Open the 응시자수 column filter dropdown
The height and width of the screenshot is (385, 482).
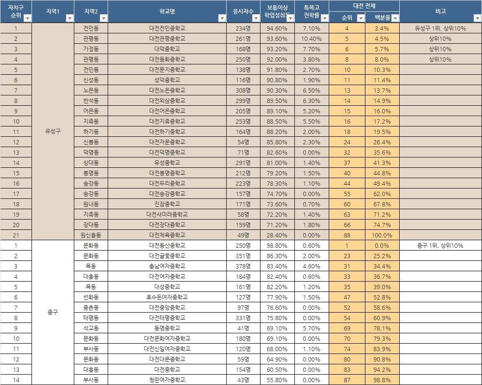click(256, 18)
